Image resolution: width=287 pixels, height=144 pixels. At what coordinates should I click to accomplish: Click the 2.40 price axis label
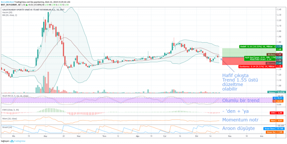[x=279, y=10]
